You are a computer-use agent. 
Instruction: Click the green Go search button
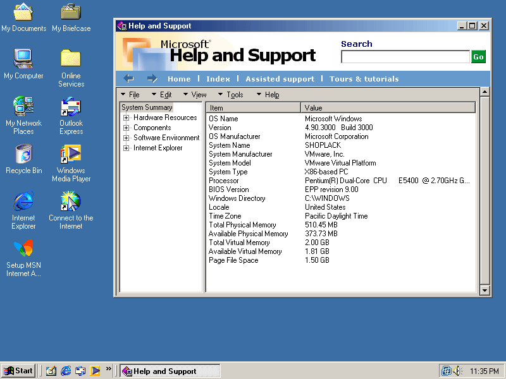[478, 57]
